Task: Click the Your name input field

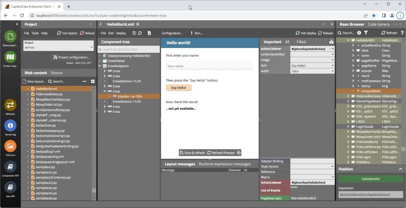Action: coord(209,66)
